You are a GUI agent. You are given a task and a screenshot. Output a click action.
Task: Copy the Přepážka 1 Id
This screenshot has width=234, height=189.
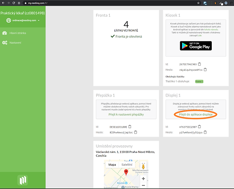coord(130,127)
